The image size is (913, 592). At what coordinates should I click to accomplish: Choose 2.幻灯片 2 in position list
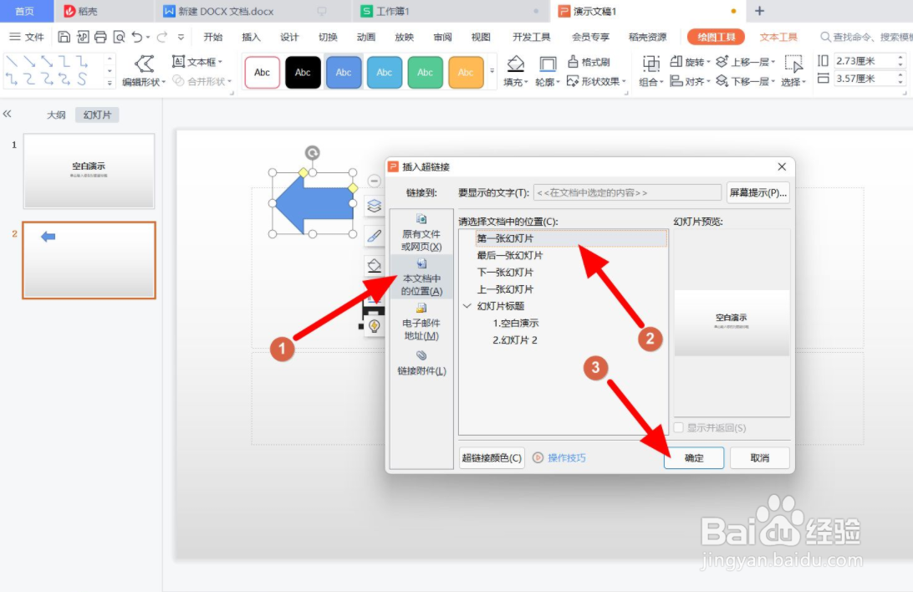515,340
